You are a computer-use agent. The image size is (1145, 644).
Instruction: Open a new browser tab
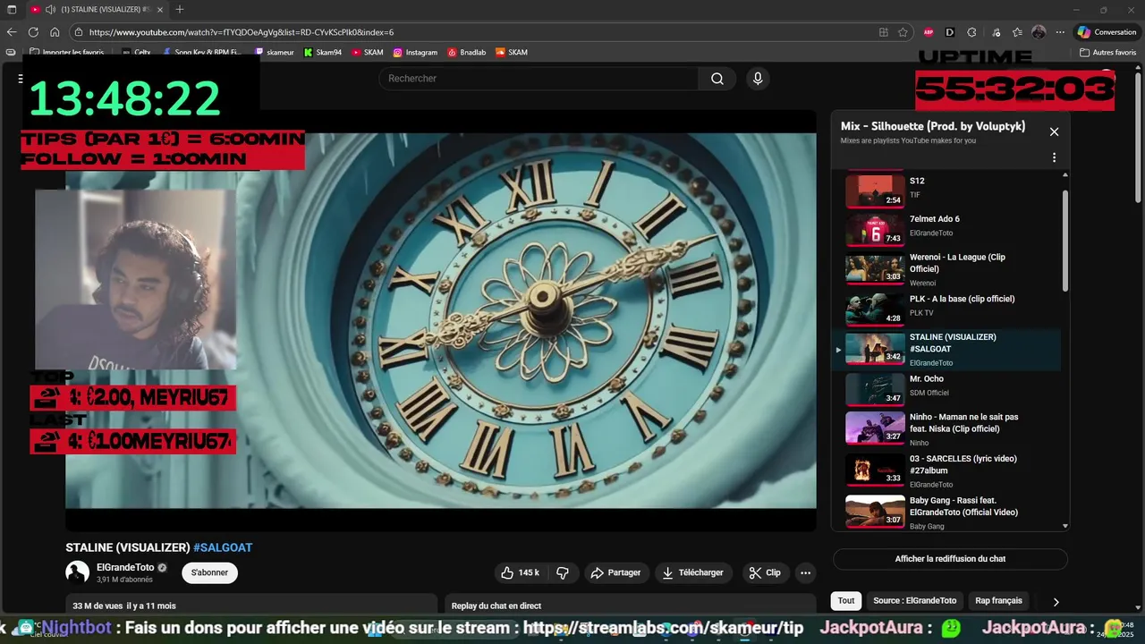(180, 10)
